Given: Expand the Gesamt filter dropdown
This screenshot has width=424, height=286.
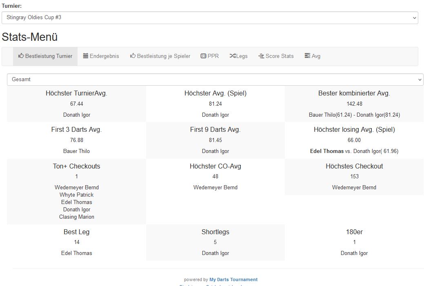Looking at the screenshot, I should tap(215, 80).
